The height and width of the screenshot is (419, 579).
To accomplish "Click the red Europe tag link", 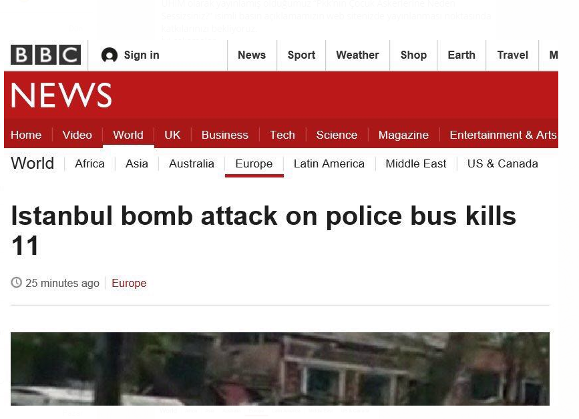I will [129, 284].
